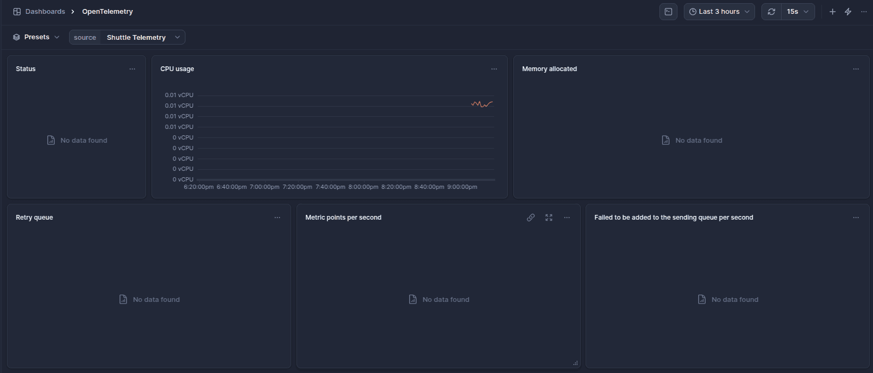Open options menu for Retry queue panel
Viewport: 873px width, 373px height.
(277, 218)
